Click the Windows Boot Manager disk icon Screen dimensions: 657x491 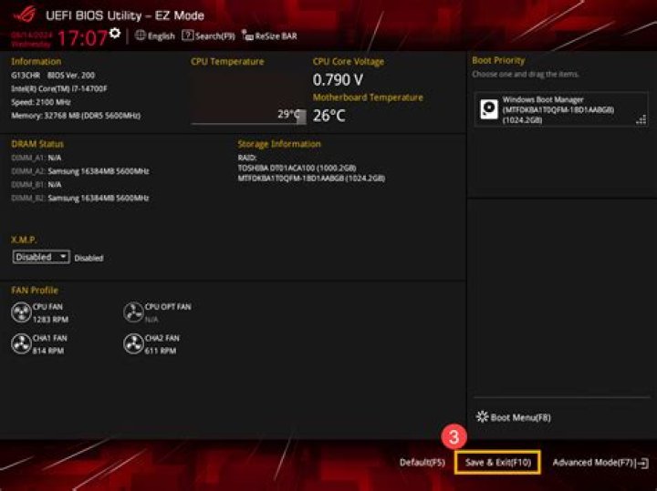(488, 109)
